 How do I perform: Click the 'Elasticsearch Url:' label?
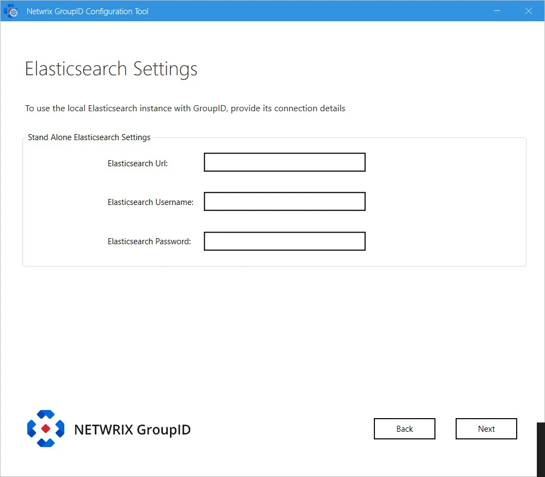click(x=138, y=164)
